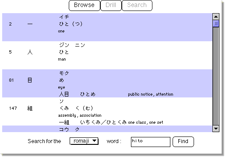Click the word input field containing hito
The image size is (226, 158).
151,142
